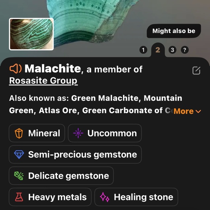The height and width of the screenshot is (210, 210).
Task: Open the question mark result tab
Action: [x=185, y=50]
